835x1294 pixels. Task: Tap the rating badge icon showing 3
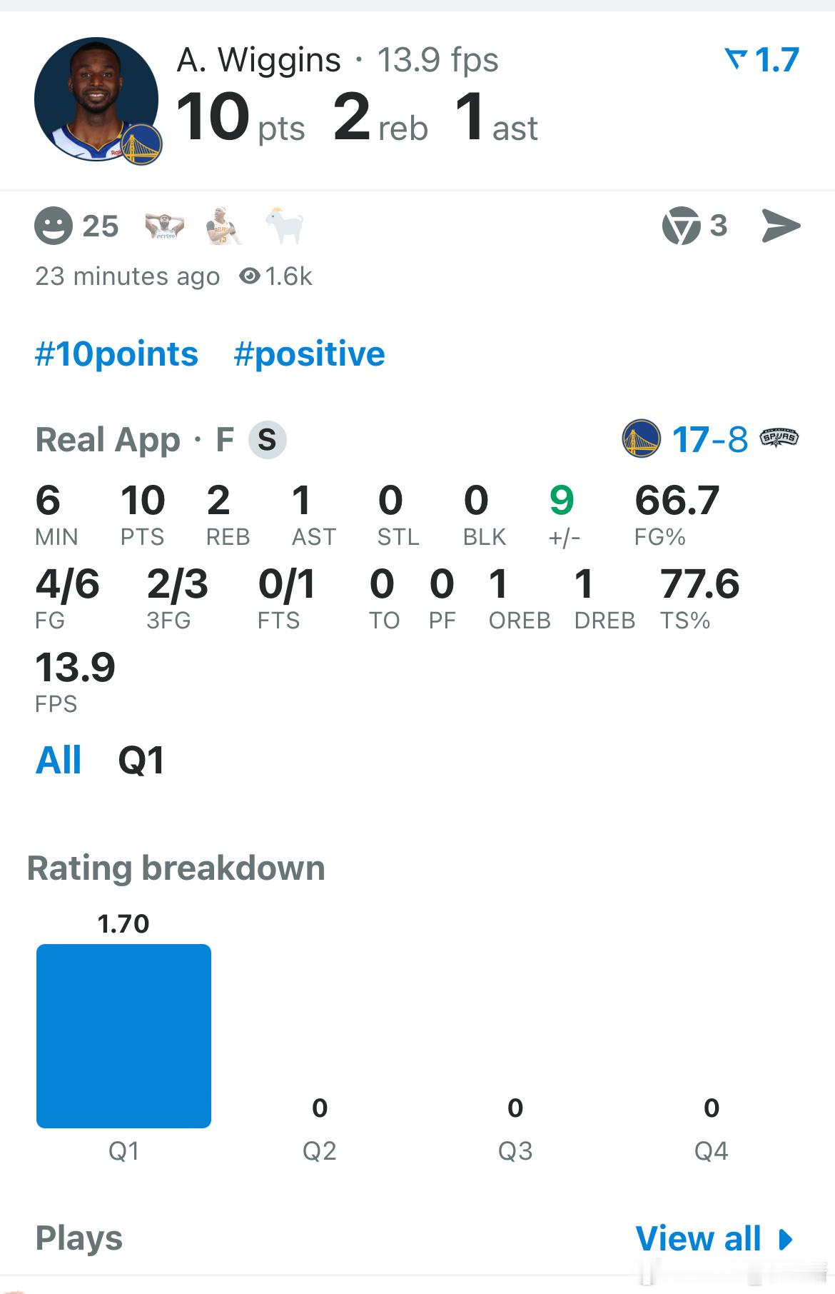coord(682,226)
